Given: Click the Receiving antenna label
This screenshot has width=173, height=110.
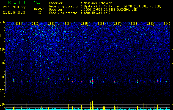Looking at the screenshot, I should point(63,13).
